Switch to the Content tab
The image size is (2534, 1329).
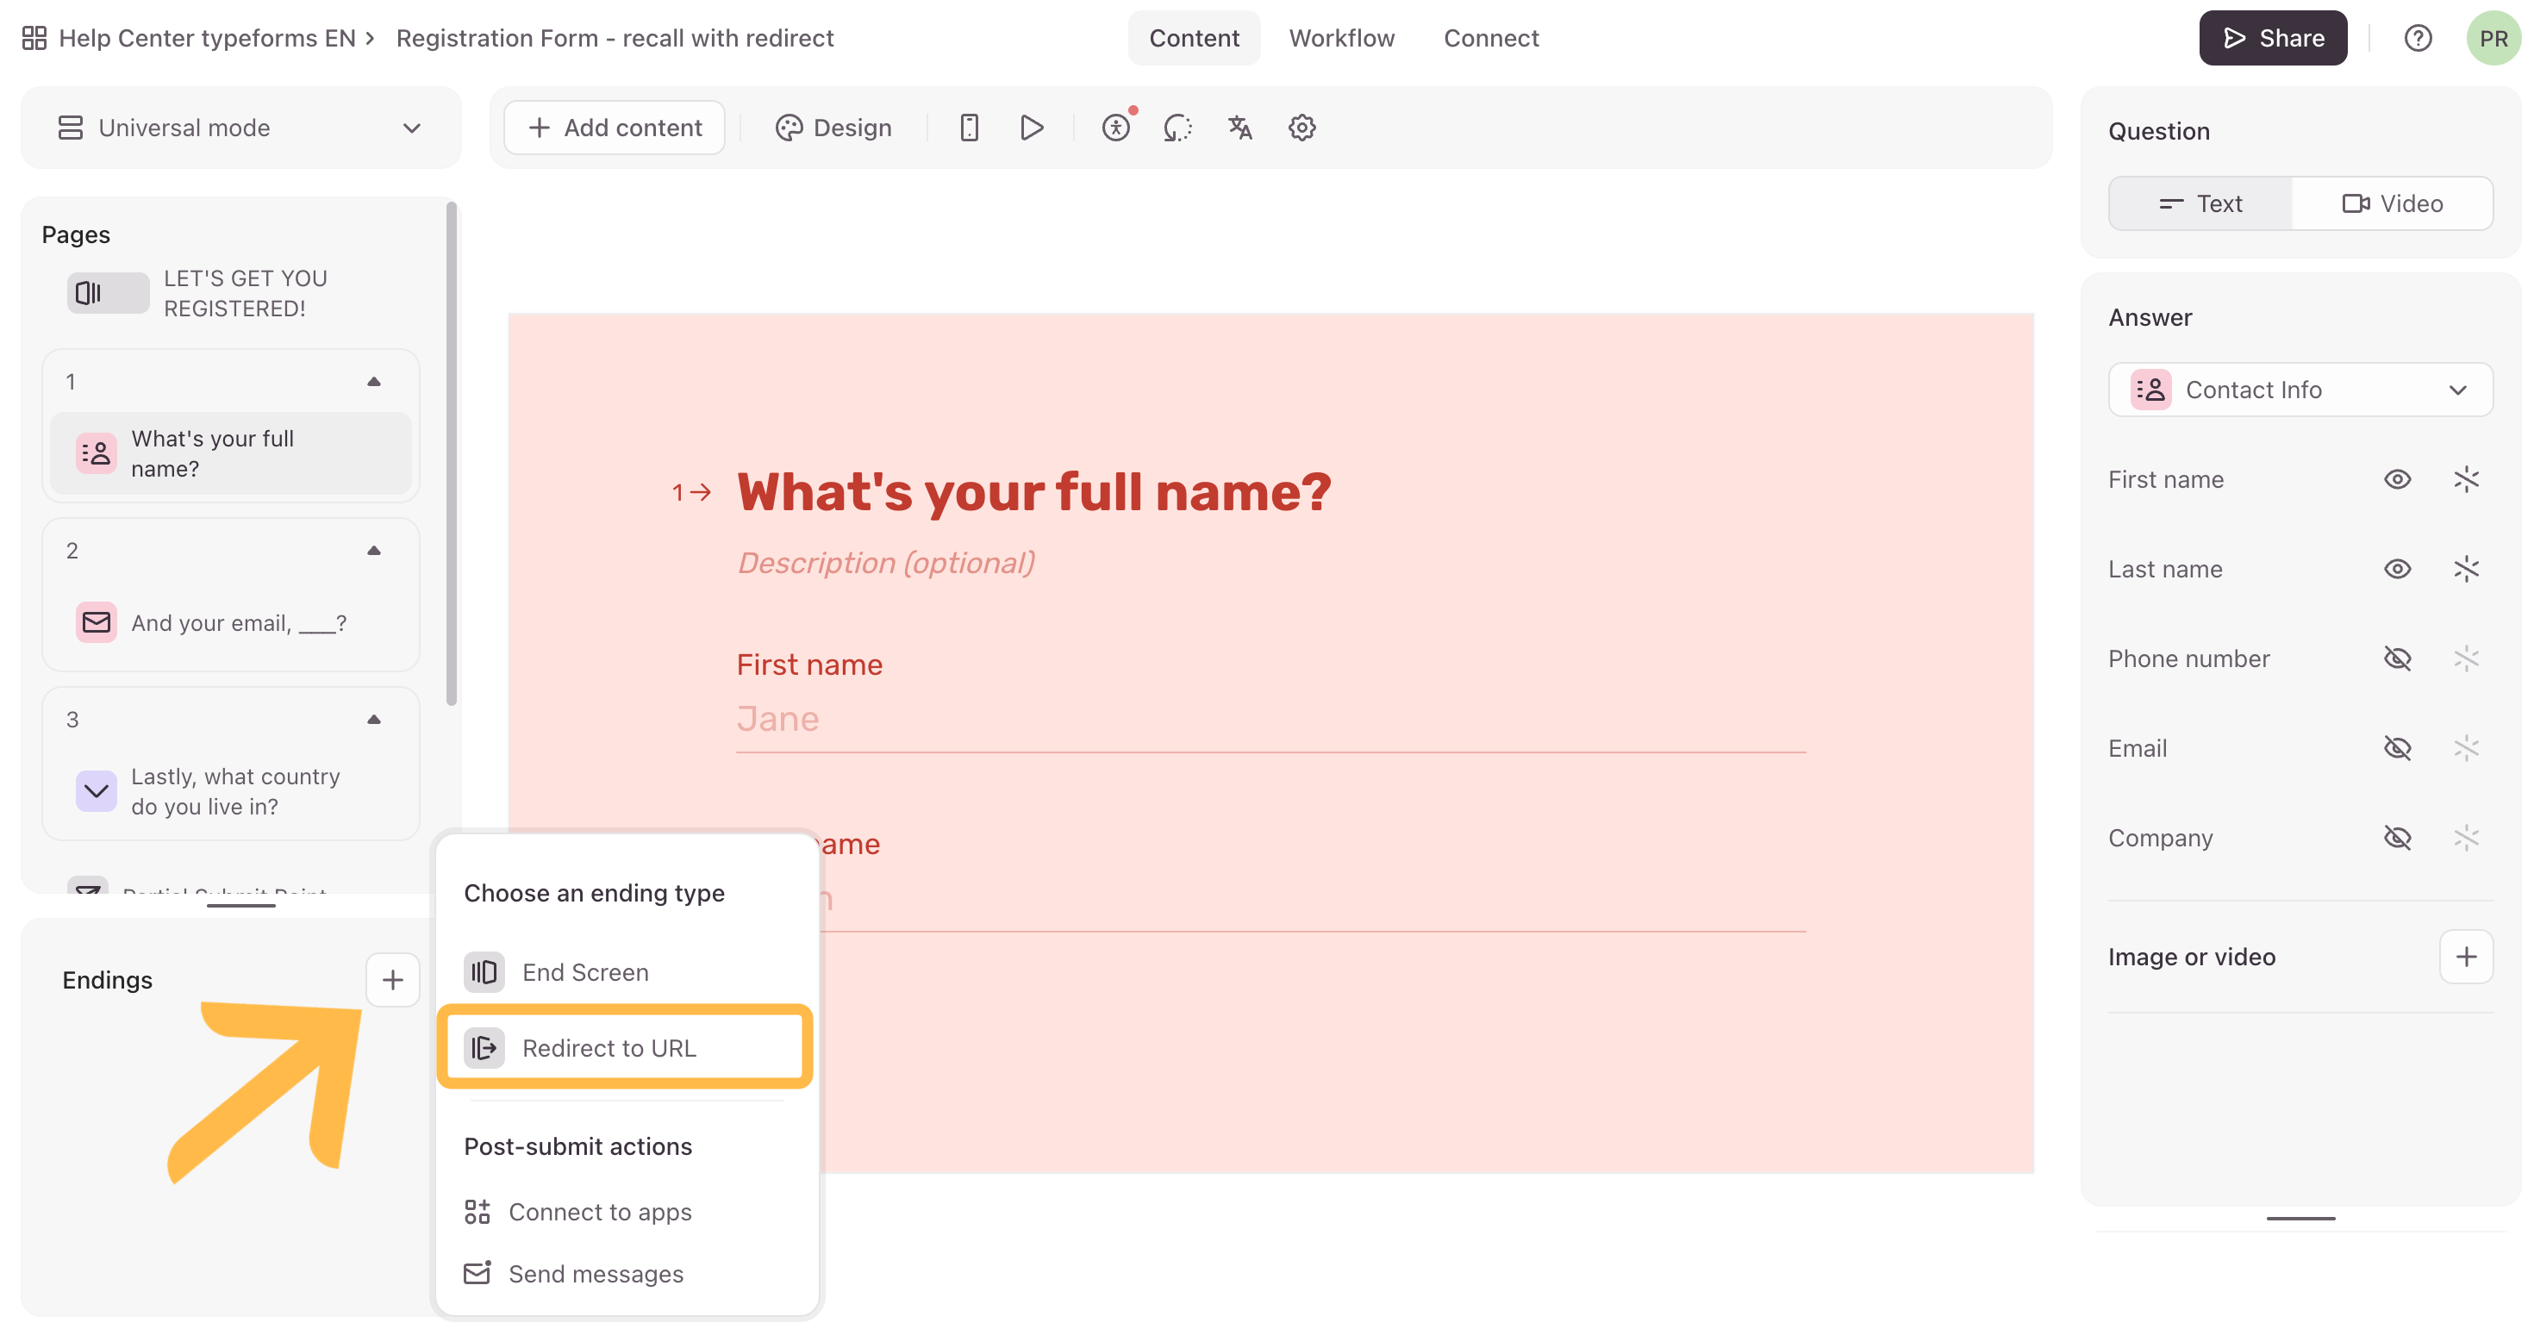point(1195,39)
